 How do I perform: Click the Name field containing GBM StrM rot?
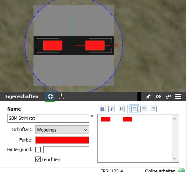(48, 118)
